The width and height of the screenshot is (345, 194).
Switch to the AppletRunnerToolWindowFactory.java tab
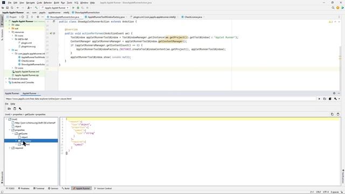[106, 17]
